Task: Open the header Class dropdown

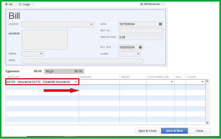Action: 138,54
